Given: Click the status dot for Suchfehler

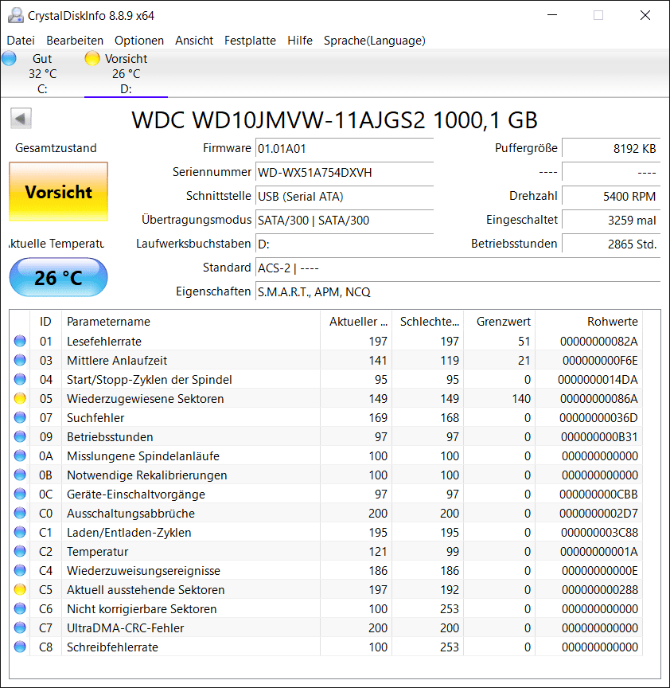Looking at the screenshot, I should pos(20,417).
